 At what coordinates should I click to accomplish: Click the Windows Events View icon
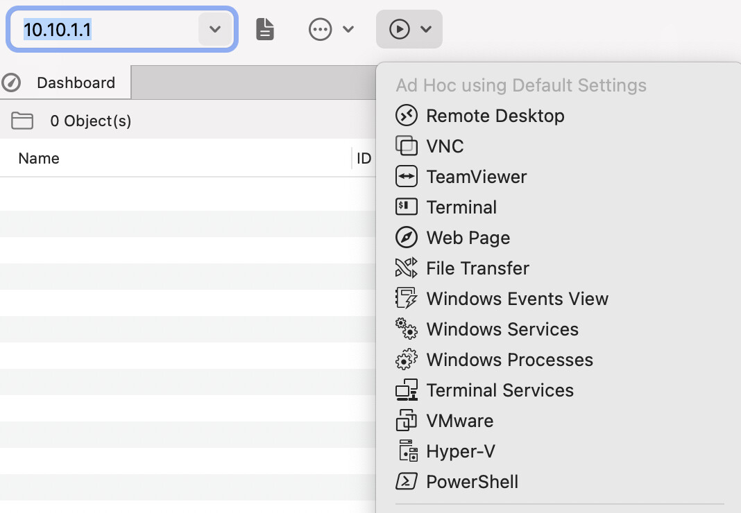pyautogui.click(x=406, y=299)
